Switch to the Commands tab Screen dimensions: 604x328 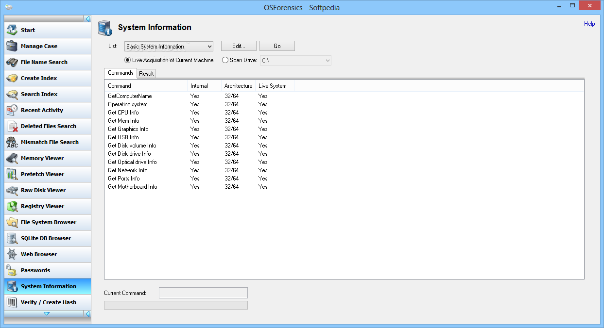coord(121,73)
